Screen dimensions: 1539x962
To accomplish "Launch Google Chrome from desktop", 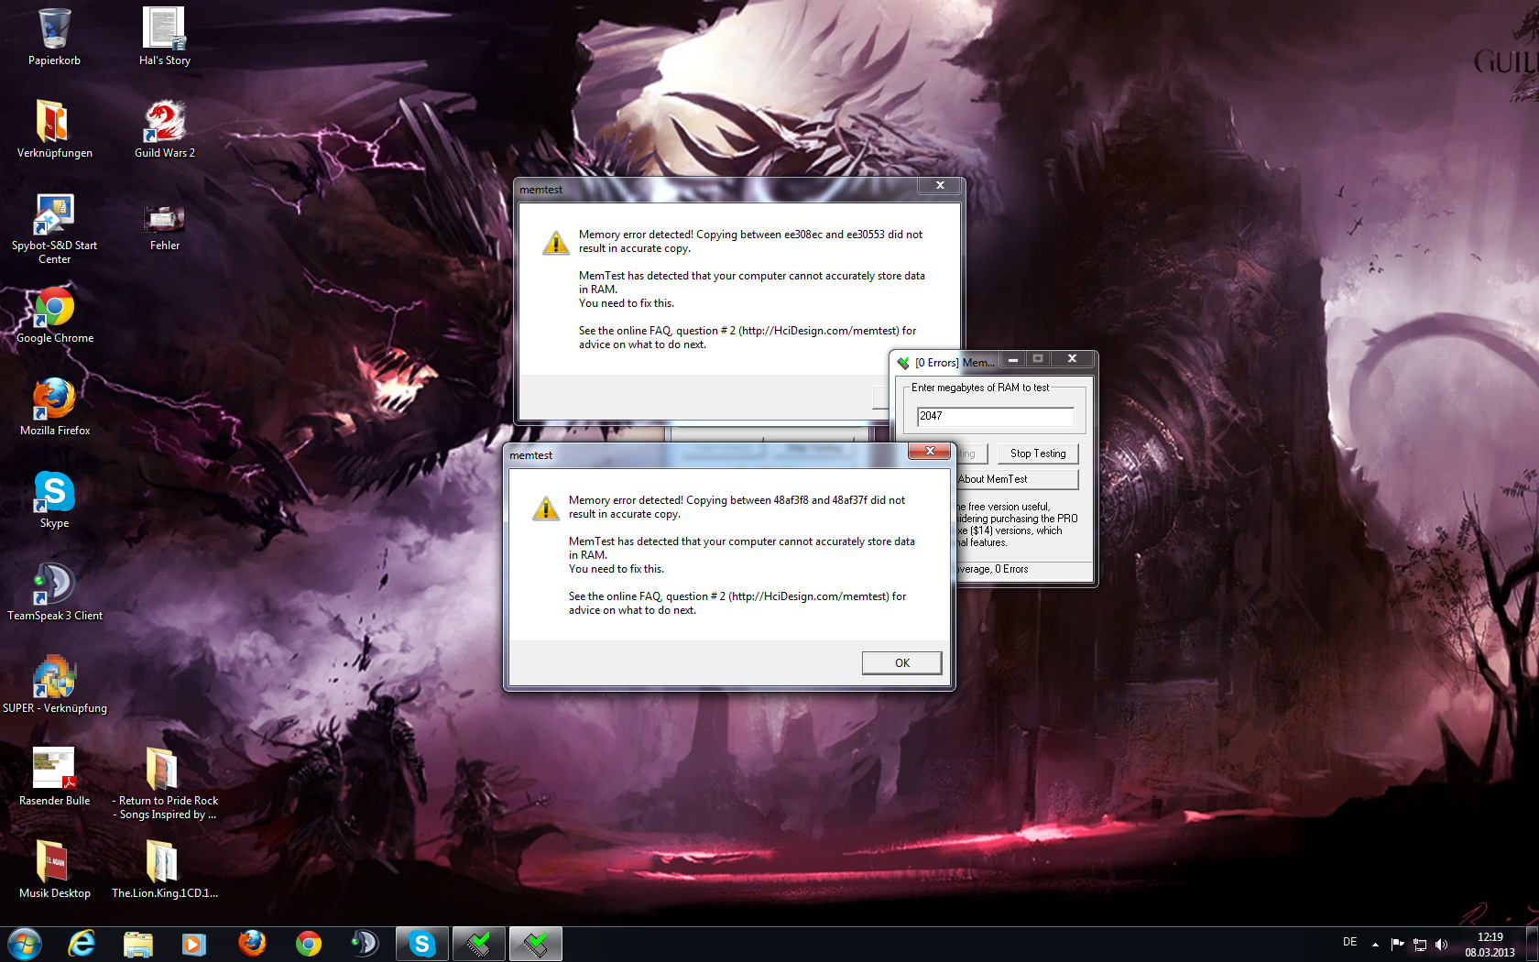I will (x=54, y=314).
